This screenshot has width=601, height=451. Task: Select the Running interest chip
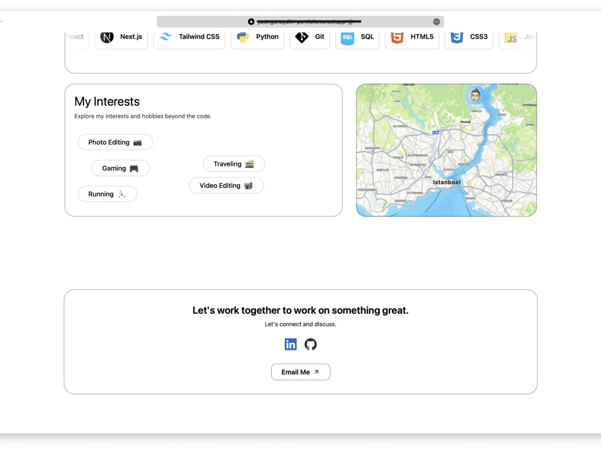tap(108, 194)
